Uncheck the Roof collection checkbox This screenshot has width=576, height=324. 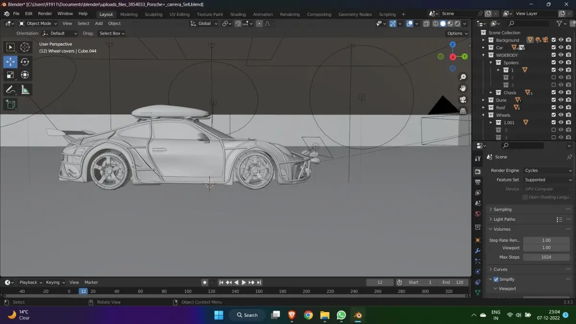pos(553,108)
